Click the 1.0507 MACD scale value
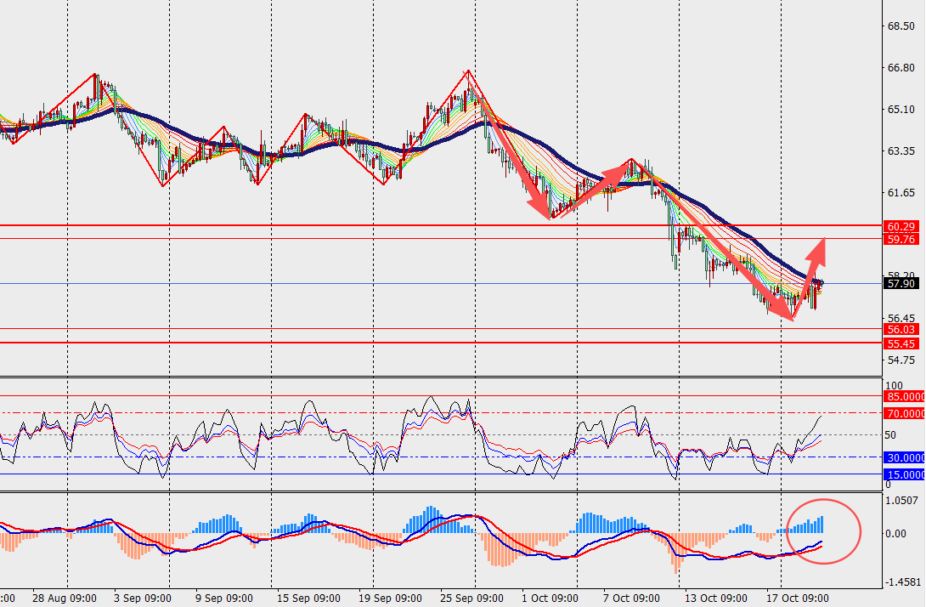This screenshot has width=926, height=607. (901, 500)
